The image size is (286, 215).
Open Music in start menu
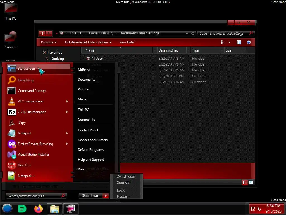pyautogui.click(x=82, y=99)
